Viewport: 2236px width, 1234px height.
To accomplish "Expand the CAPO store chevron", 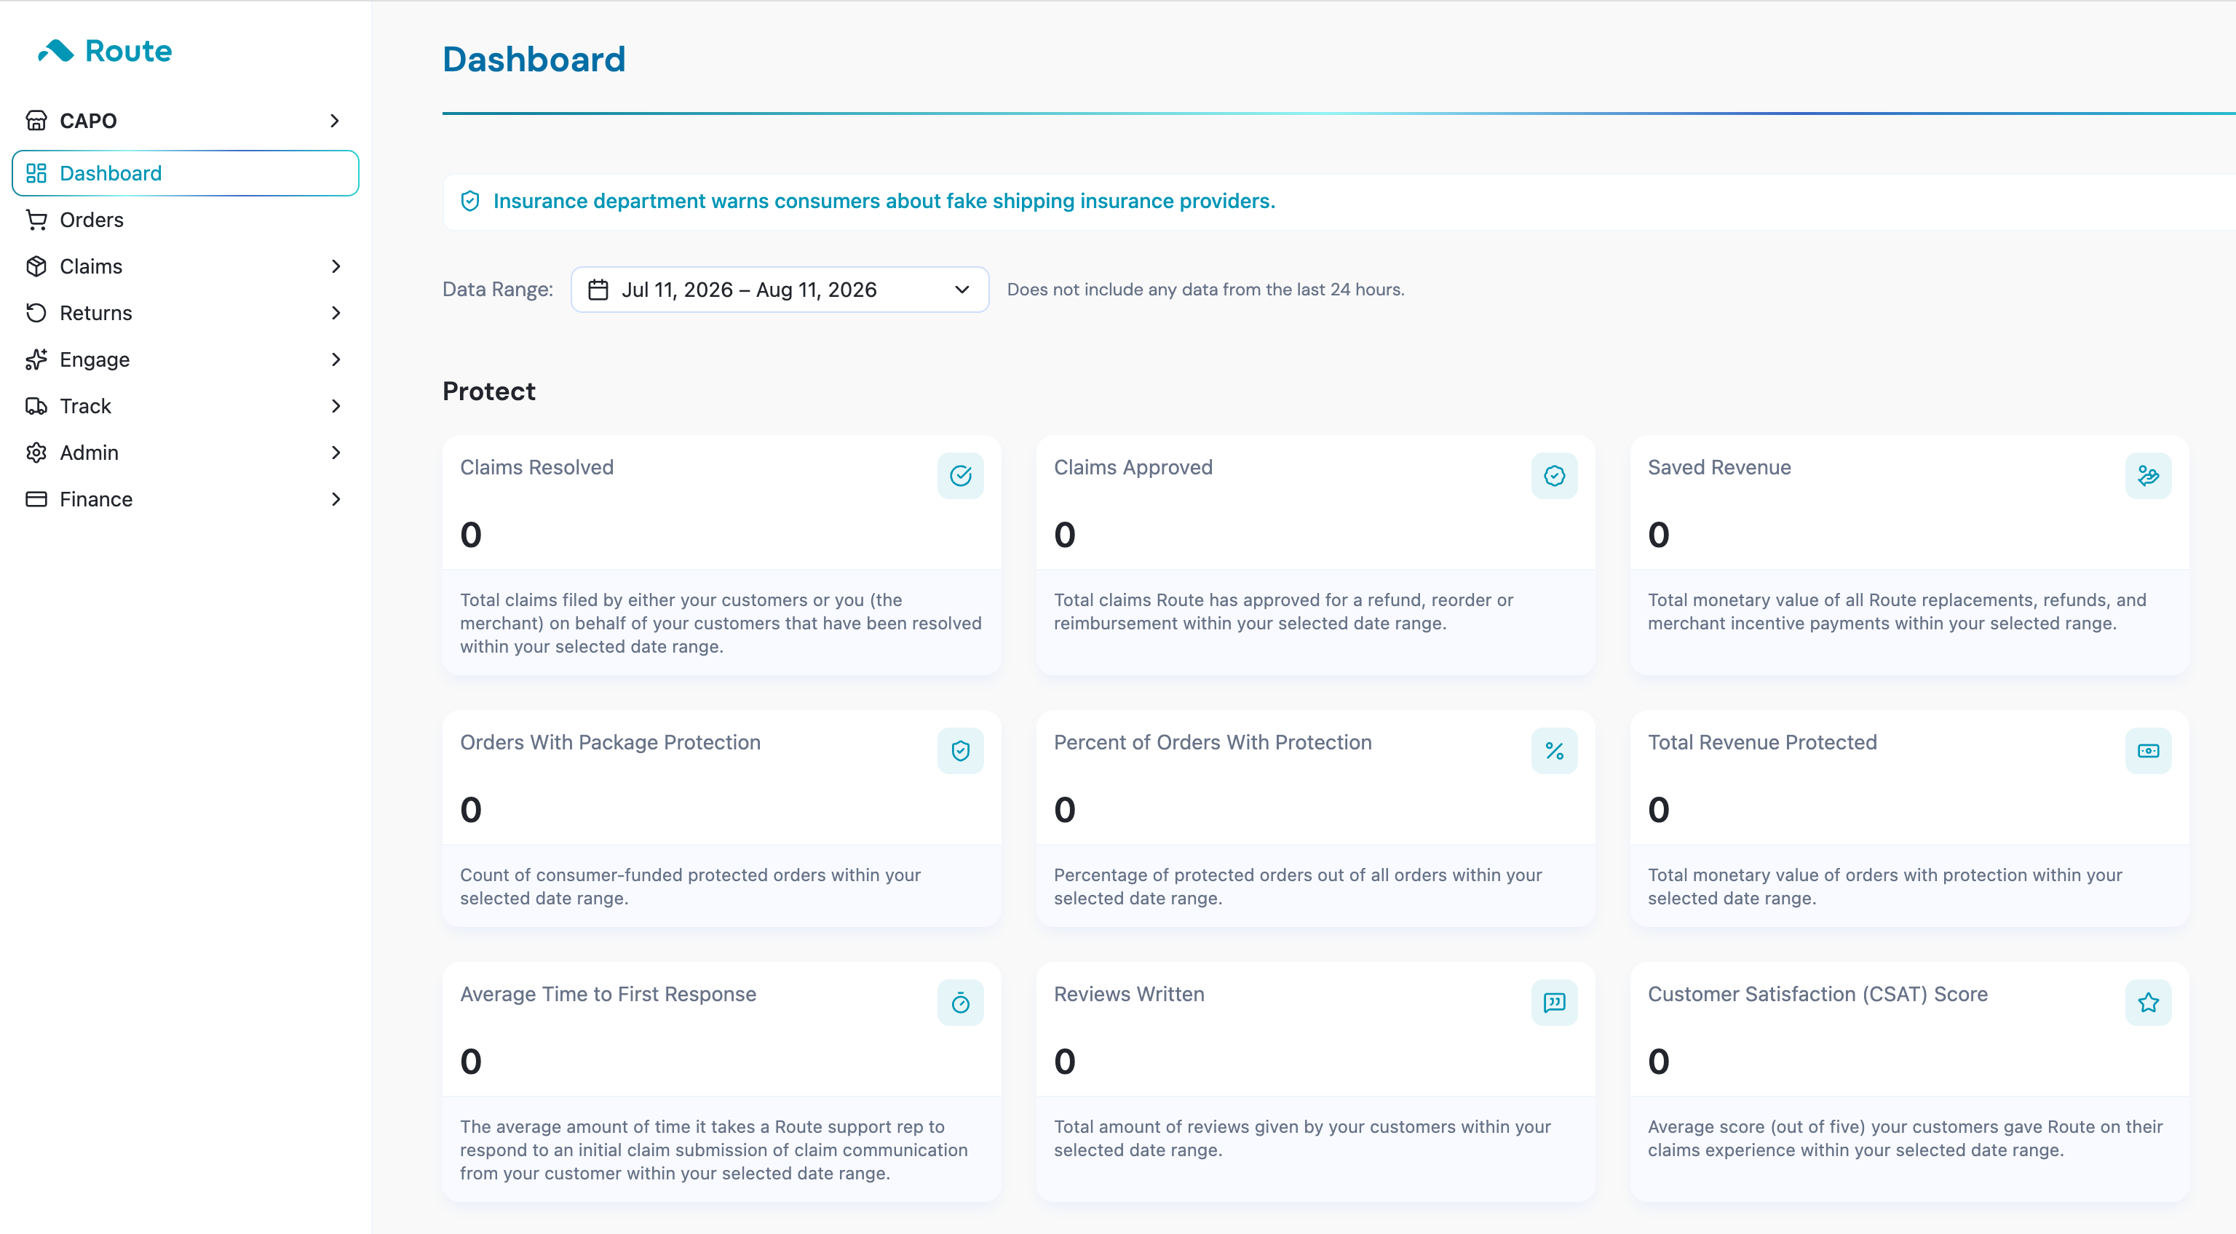I will [335, 121].
